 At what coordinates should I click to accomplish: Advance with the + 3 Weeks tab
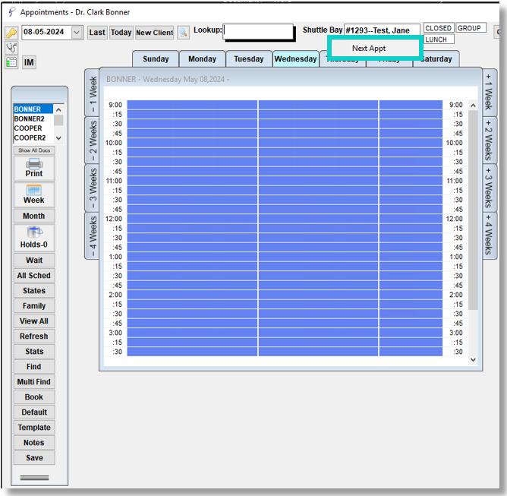tap(489, 188)
